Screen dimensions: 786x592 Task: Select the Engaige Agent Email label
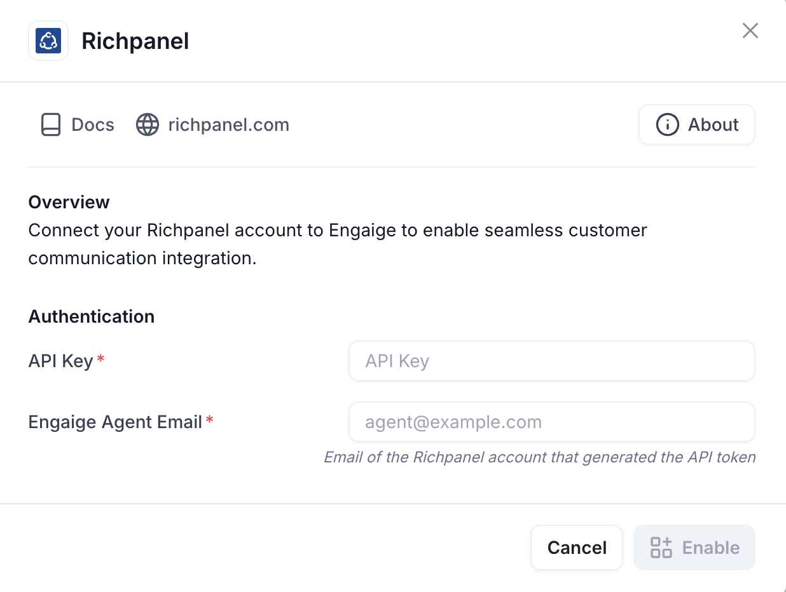(x=115, y=422)
